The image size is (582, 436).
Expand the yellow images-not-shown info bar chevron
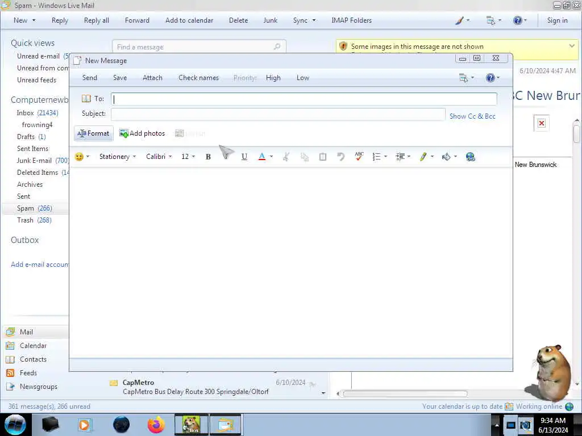(x=572, y=46)
